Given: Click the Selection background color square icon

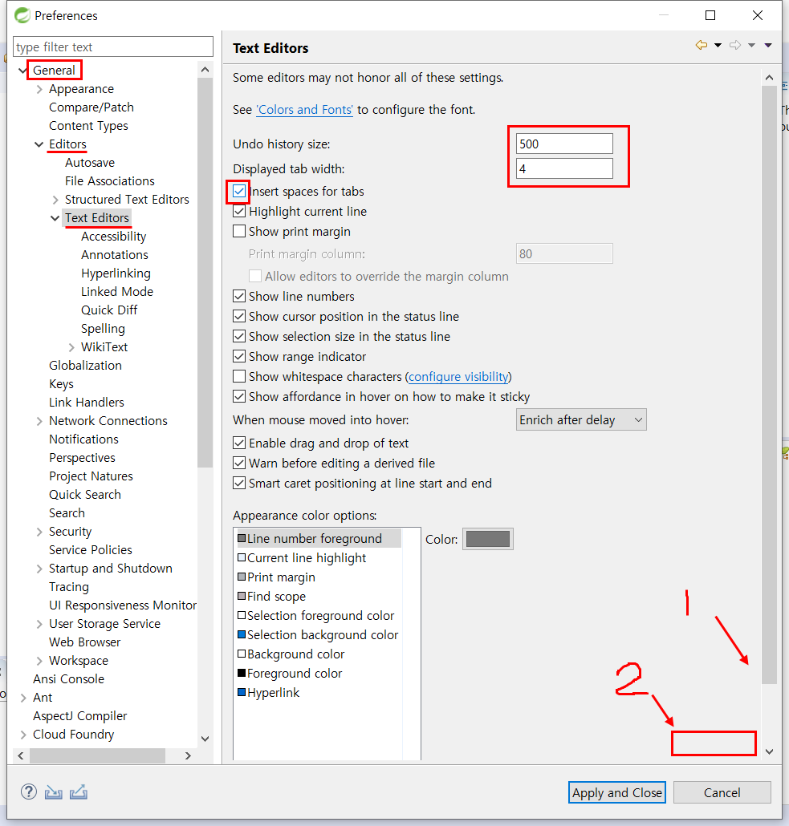Looking at the screenshot, I should (242, 635).
